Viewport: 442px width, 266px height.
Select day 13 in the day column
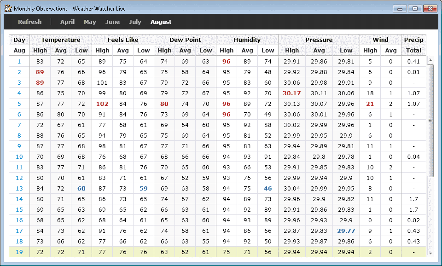point(19,188)
